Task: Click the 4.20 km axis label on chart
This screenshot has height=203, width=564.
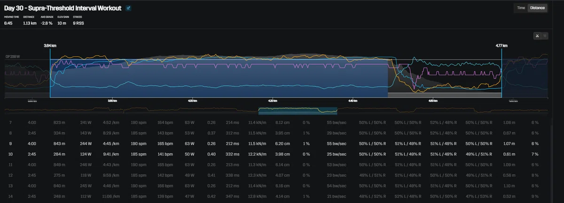Action: point(274,100)
